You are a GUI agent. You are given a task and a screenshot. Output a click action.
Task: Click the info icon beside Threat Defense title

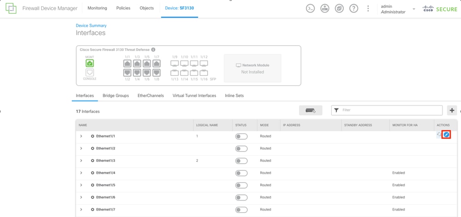point(153,50)
